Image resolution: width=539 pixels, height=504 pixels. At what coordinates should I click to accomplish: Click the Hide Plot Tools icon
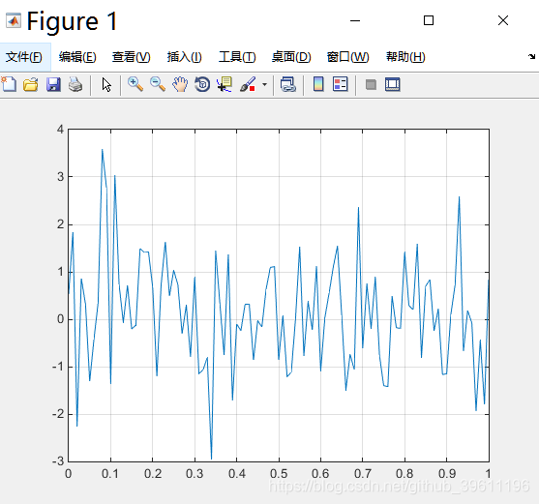pyautogui.click(x=371, y=84)
